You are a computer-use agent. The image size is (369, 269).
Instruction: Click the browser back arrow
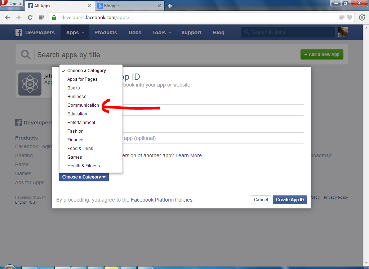click(7, 17)
